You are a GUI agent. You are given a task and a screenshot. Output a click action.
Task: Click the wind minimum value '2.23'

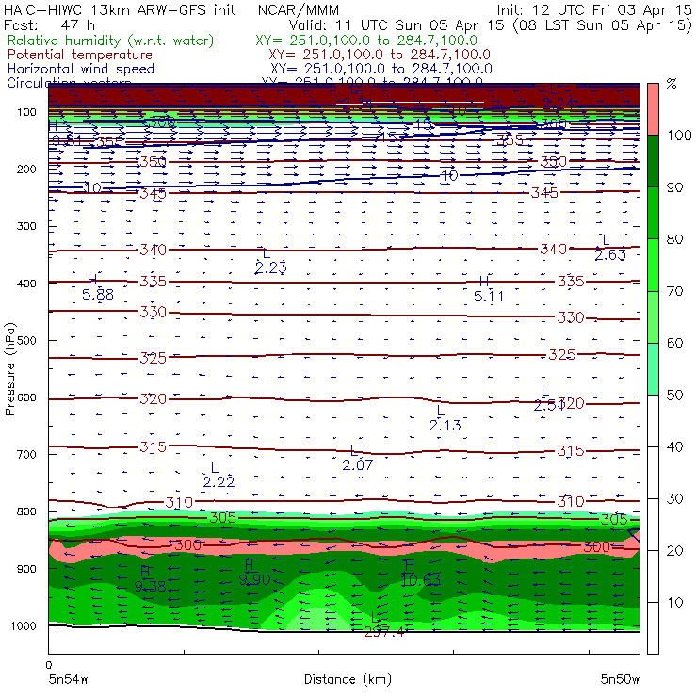point(270,268)
